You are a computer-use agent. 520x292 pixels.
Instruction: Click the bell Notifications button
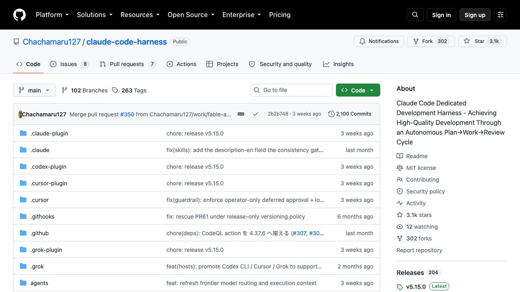coord(379,41)
